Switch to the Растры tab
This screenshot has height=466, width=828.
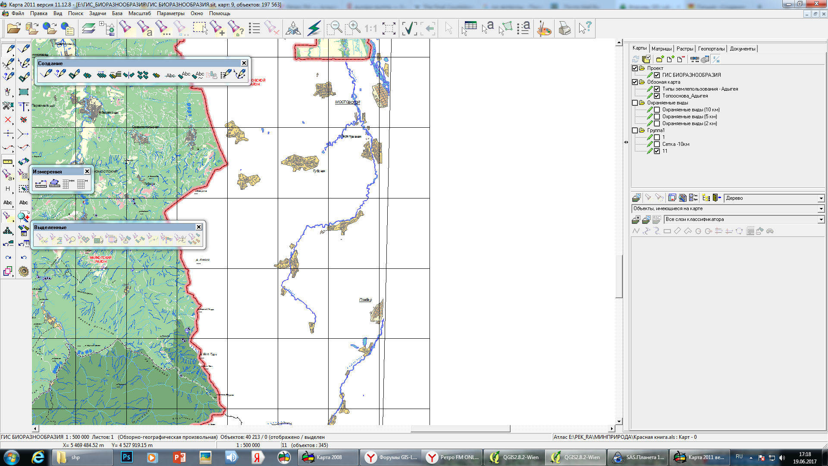pos(684,49)
